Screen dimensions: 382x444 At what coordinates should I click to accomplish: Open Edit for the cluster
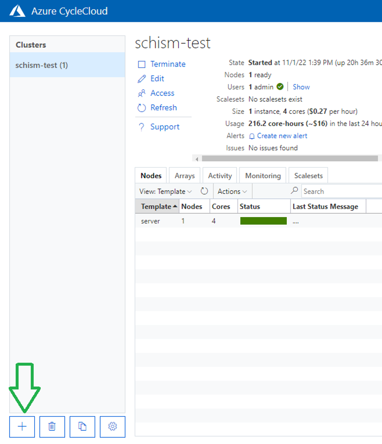157,78
